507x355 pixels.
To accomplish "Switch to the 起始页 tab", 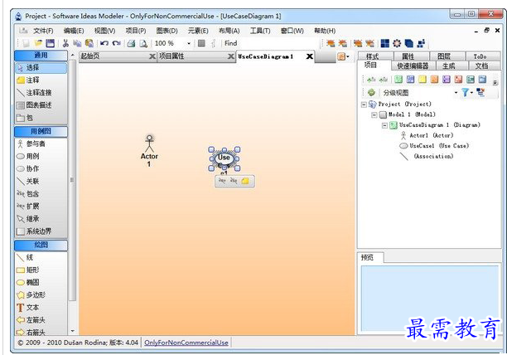I will point(113,56).
